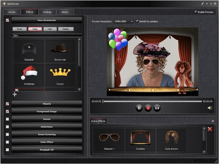The image size is (219, 164).
Task: Select the Eyes accessory category
Action: (x=20, y=29)
